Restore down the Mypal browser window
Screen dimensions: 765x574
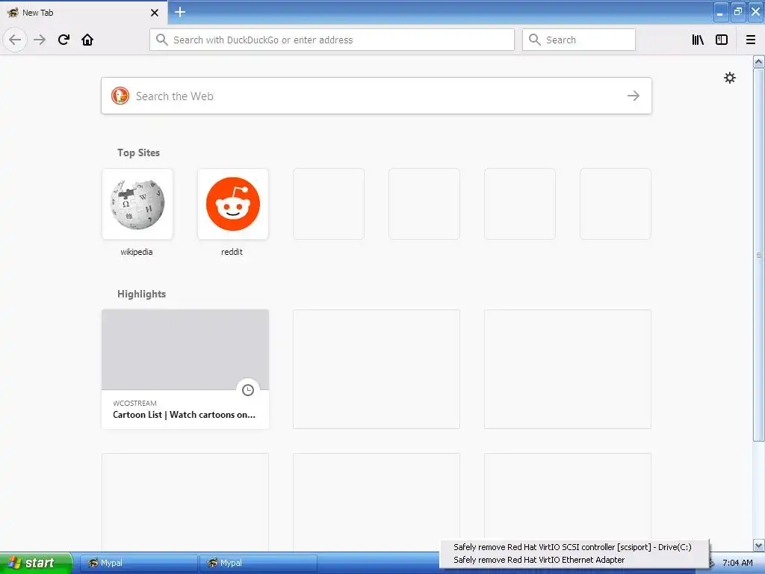(x=738, y=12)
